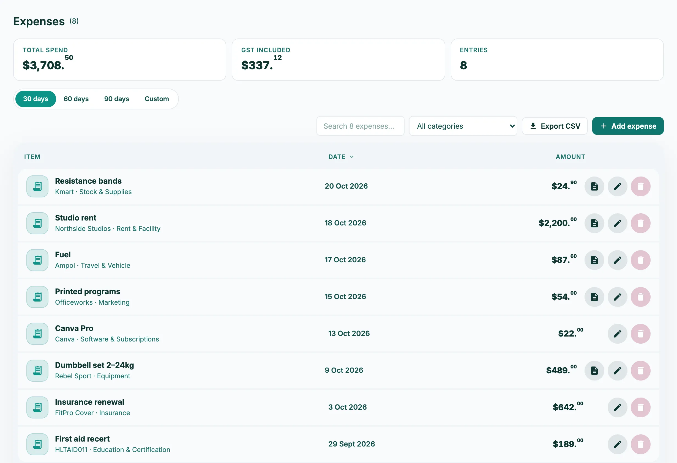
Task: Click the 29 Sept 2026 date cell
Action: [351, 444]
